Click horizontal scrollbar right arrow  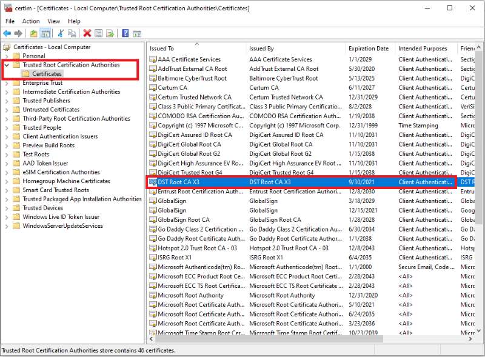470,339
